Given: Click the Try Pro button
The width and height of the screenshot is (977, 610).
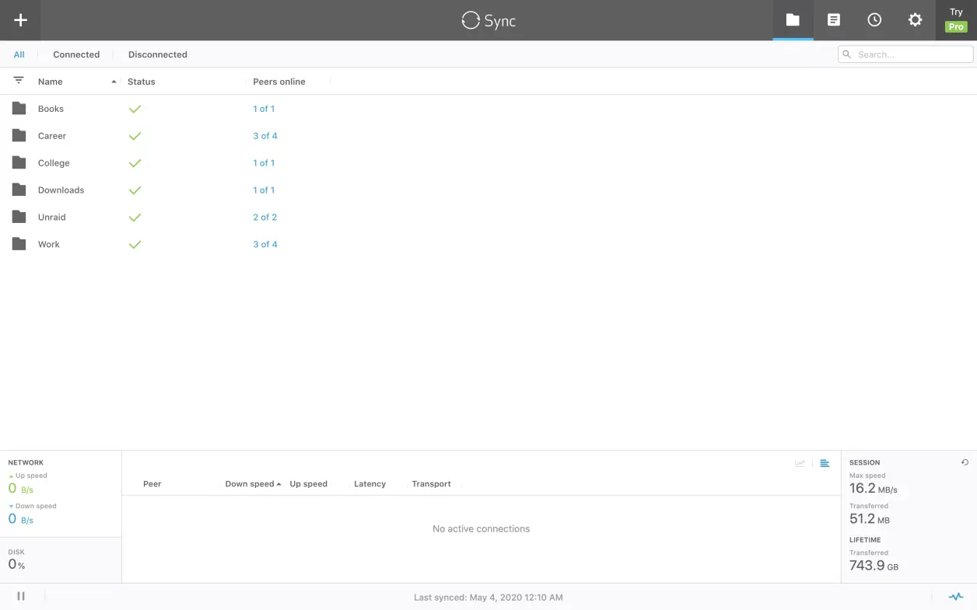Looking at the screenshot, I should pyautogui.click(x=956, y=20).
